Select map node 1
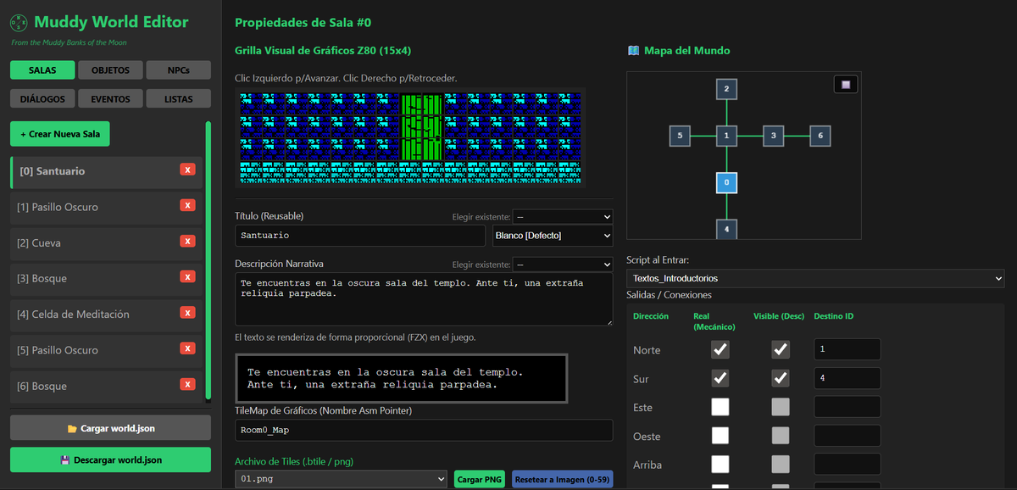This screenshot has height=490, width=1017. click(726, 135)
